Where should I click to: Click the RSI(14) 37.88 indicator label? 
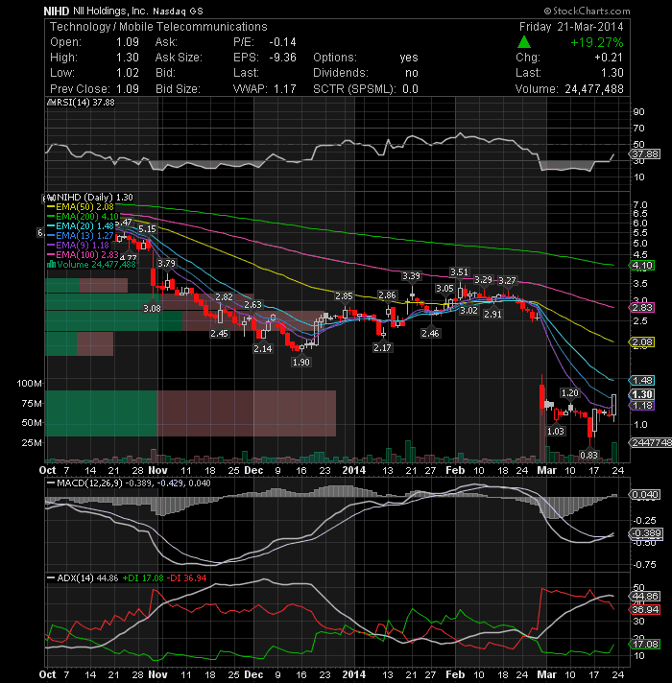click(x=84, y=103)
